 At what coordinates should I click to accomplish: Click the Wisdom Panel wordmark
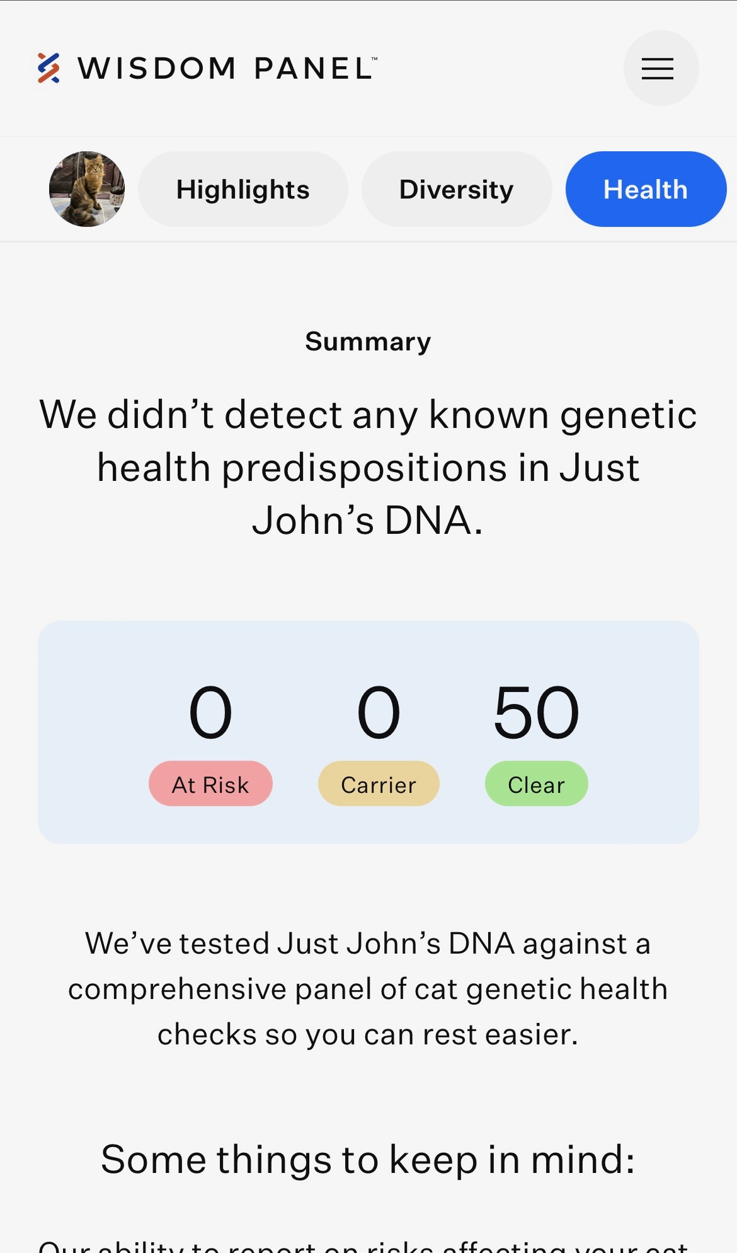[x=227, y=68]
